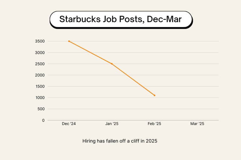Click the 1000 y-axis label

click(x=40, y=97)
